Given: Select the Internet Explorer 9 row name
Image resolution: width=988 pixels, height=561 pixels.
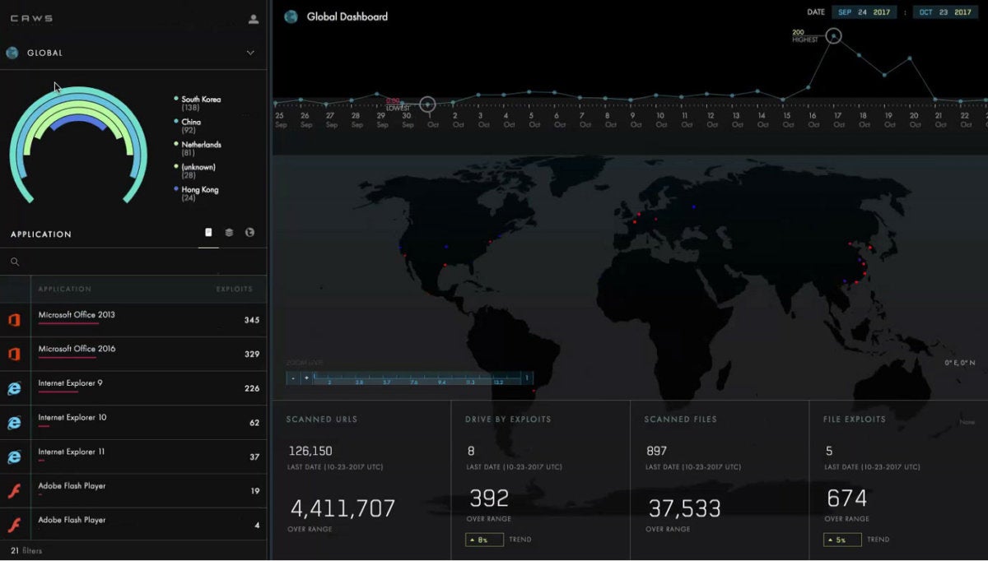Looking at the screenshot, I should coord(70,383).
